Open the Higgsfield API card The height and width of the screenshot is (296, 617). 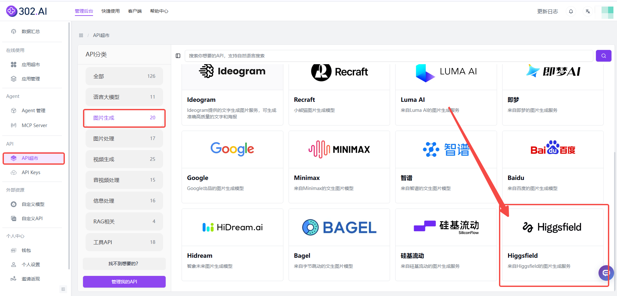coord(553,245)
